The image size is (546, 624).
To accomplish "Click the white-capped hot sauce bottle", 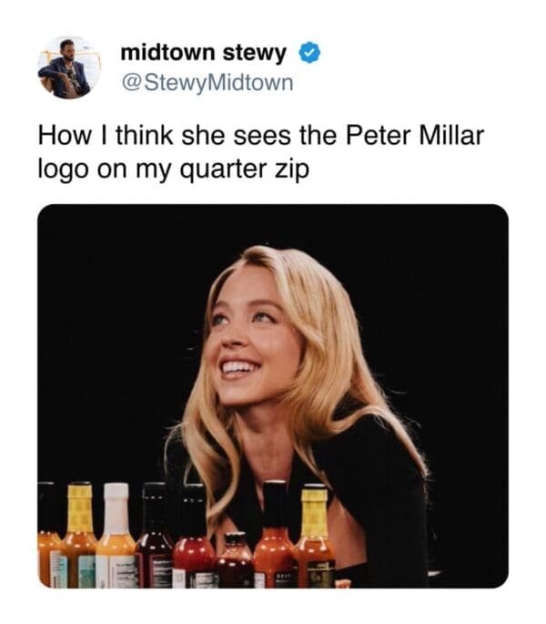I will 116,537.
